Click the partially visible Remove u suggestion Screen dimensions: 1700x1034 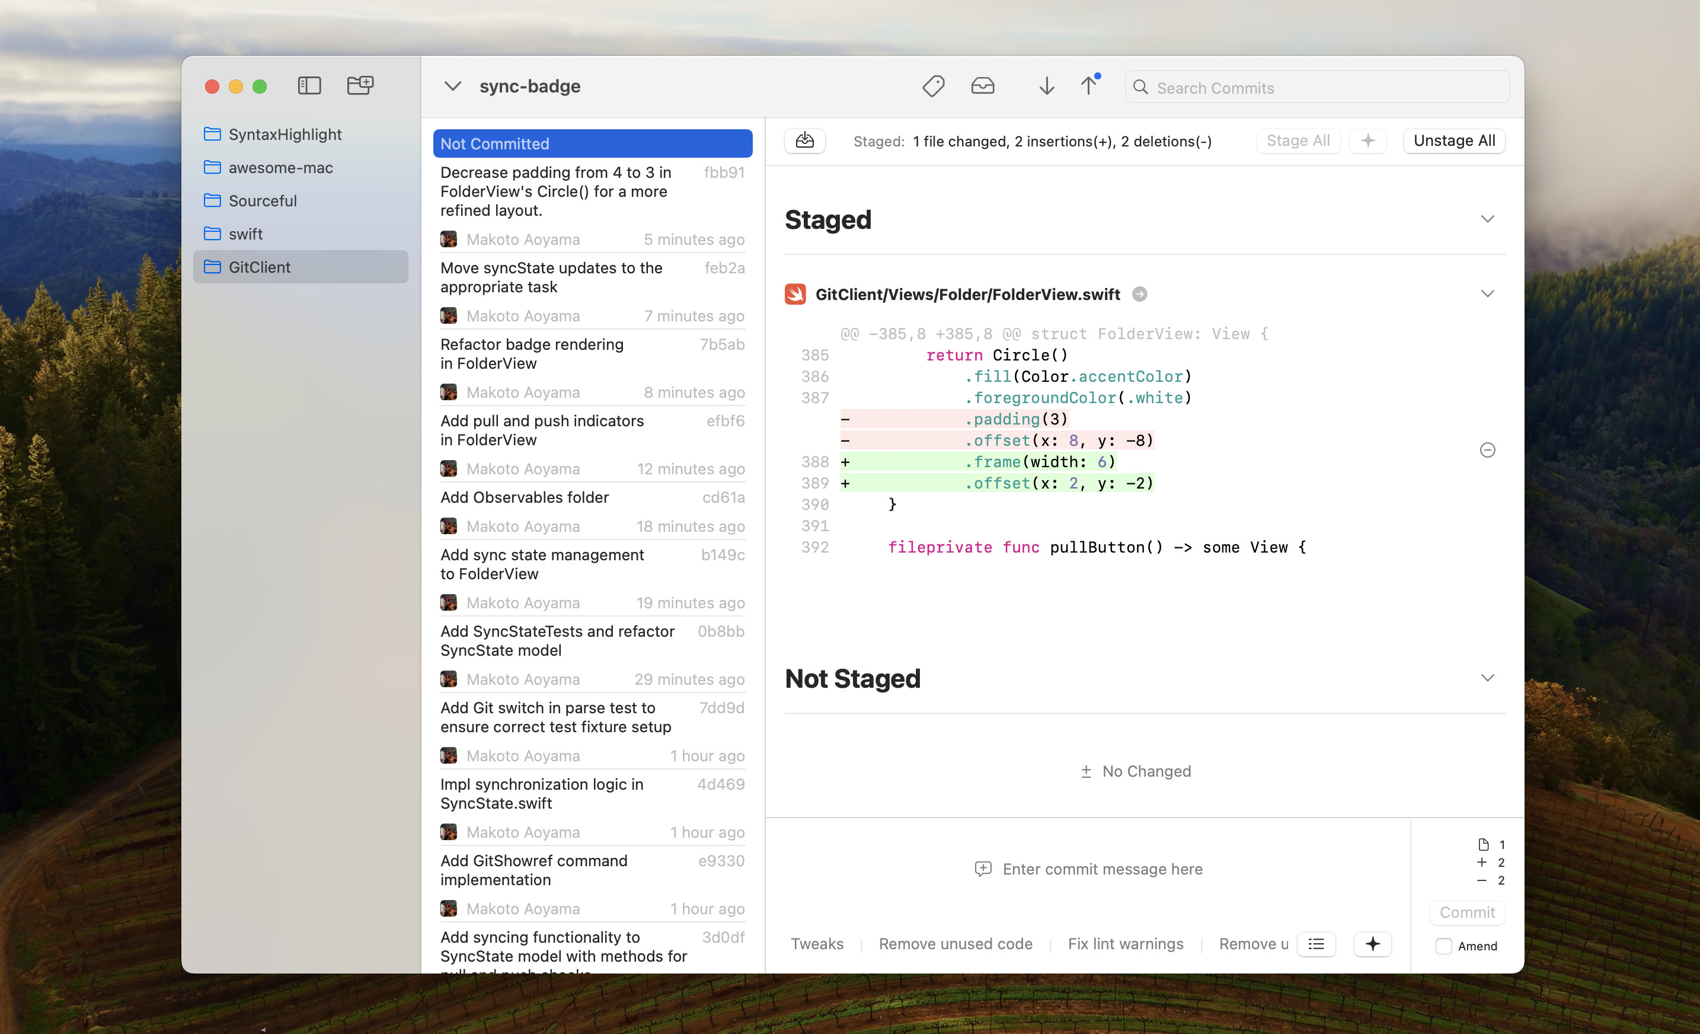pyautogui.click(x=1254, y=943)
